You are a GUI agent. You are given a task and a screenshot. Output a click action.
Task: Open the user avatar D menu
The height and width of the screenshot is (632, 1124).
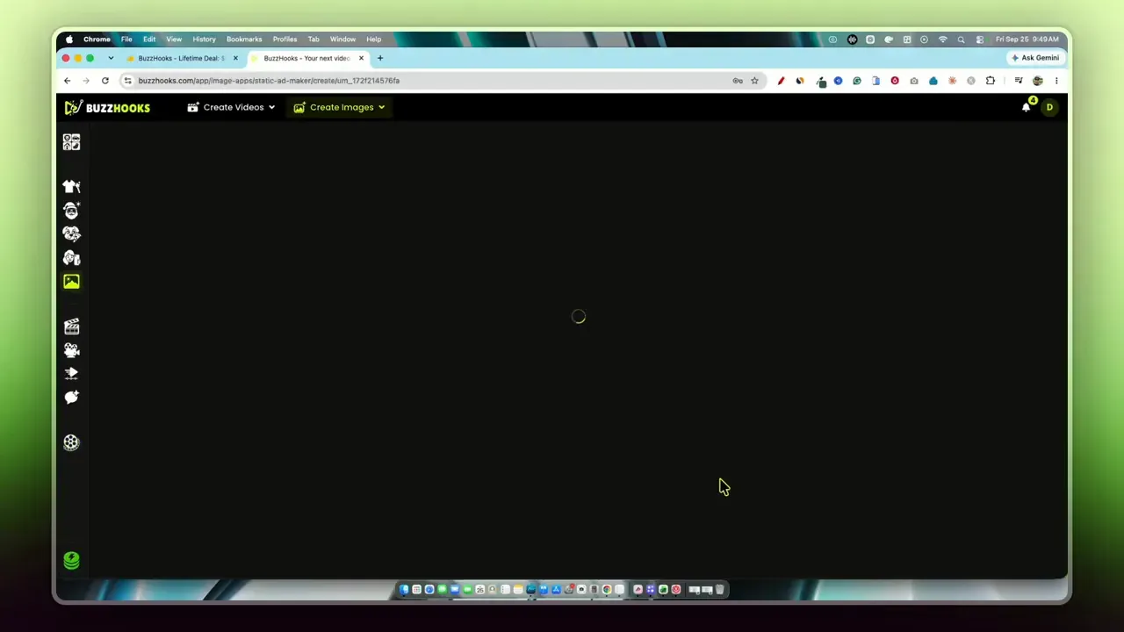tap(1049, 107)
